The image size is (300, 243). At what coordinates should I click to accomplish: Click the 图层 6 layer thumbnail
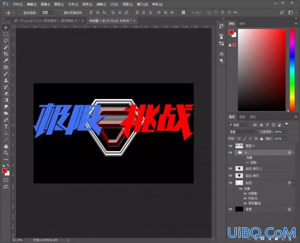pos(239,146)
